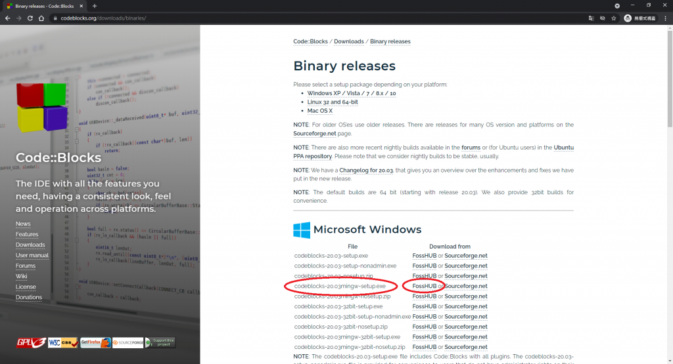Viewport: 673px width, 364px height.
Task: Click the codeblocks-20.03-setup.exe file name
Action: [x=331, y=256]
